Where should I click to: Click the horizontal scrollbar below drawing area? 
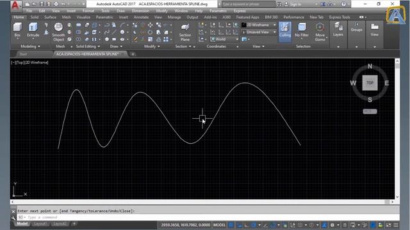point(202,202)
